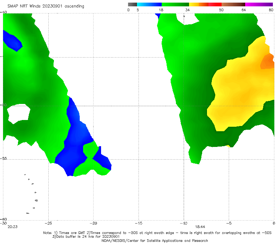277x243 pixels.
Task: Click the note '3)Data buffer is 24 hrs for 20230901'
Action: click(x=86, y=237)
